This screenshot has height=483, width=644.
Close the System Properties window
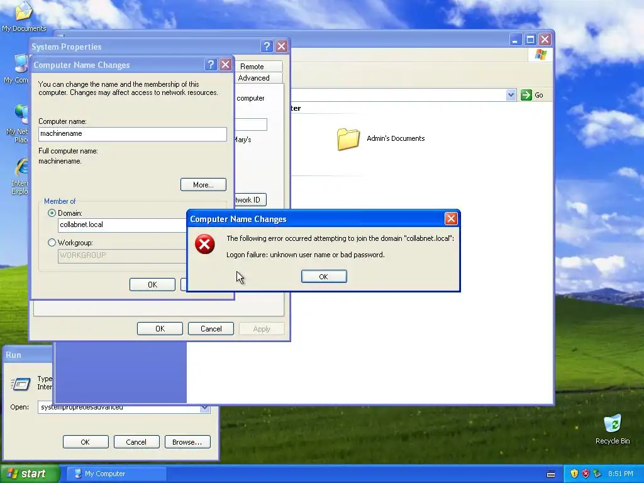pos(281,46)
